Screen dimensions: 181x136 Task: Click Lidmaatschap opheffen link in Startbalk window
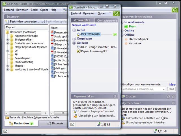click(x=95, y=111)
